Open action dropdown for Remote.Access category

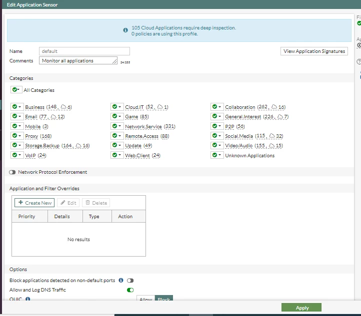click(117, 136)
